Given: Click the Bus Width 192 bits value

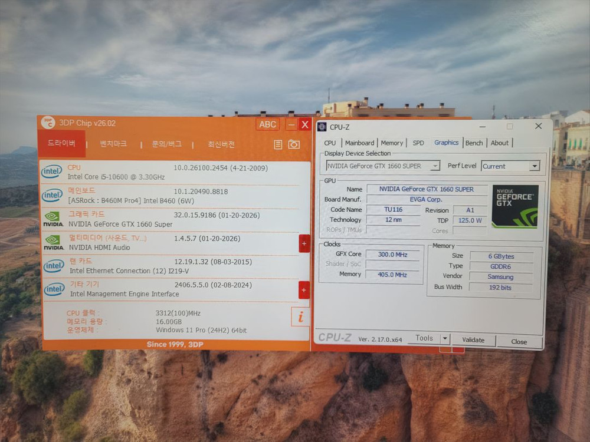Looking at the screenshot, I should (x=501, y=288).
